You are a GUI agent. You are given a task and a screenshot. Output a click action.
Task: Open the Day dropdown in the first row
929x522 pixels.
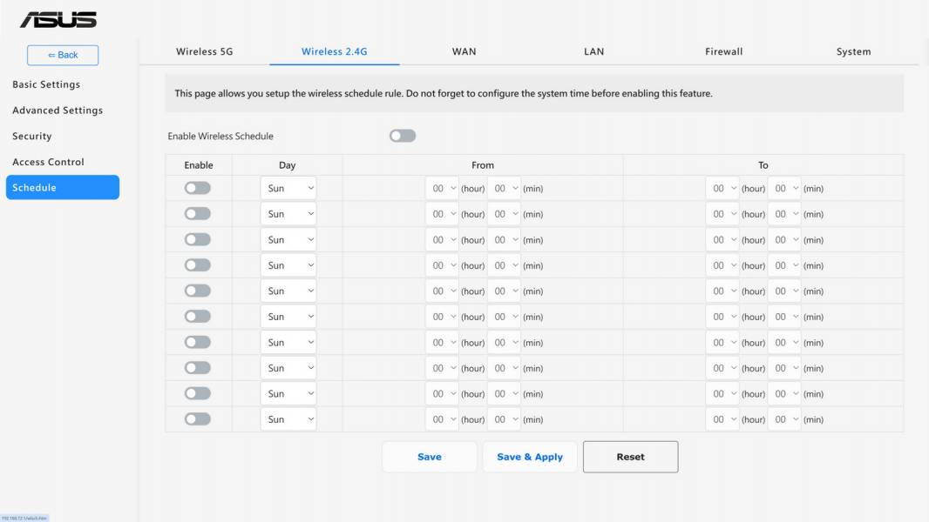(x=288, y=188)
